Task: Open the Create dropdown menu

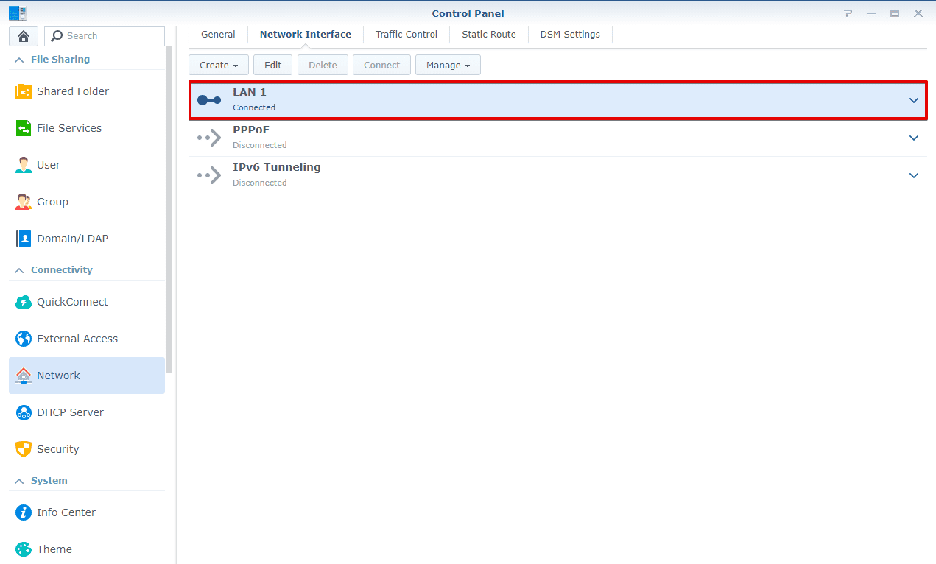Action: point(218,65)
